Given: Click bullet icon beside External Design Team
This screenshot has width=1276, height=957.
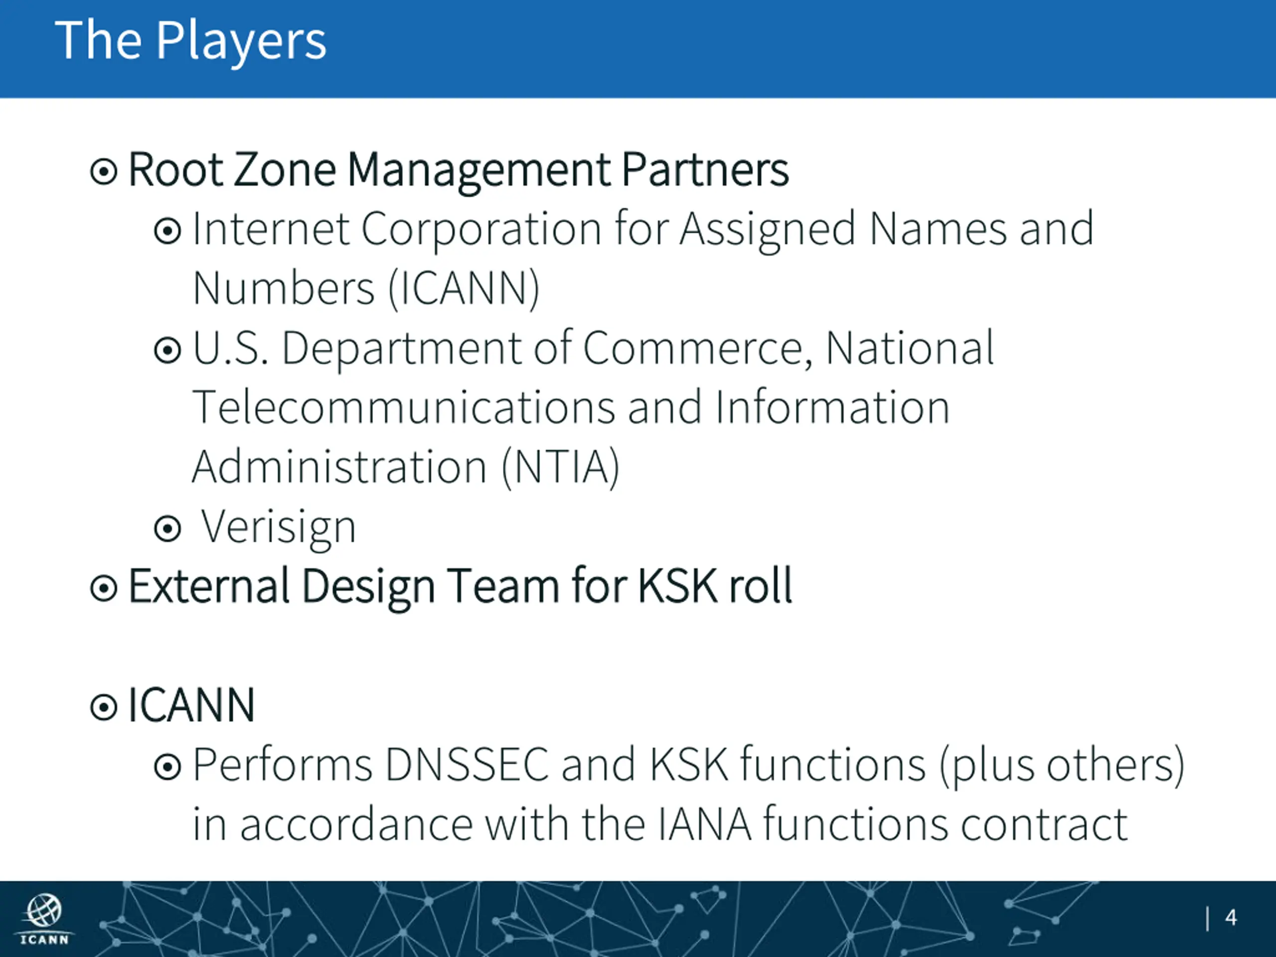Looking at the screenshot, I should [x=104, y=589].
